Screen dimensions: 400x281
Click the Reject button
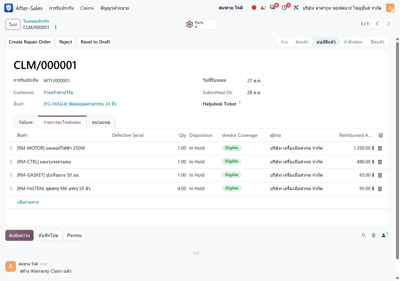coord(66,42)
